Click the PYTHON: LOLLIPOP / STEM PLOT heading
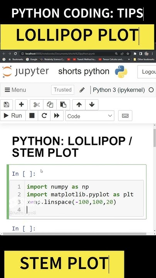This screenshot has height=278, width=156. [x=72, y=147]
